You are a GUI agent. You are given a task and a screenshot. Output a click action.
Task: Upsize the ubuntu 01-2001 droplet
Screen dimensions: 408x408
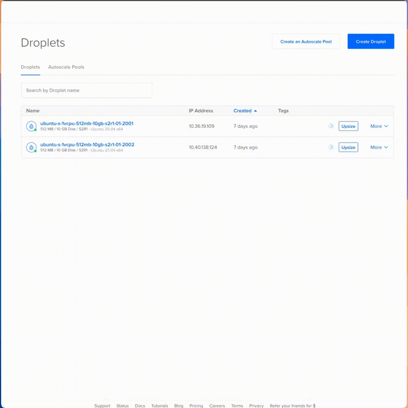pos(348,126)
